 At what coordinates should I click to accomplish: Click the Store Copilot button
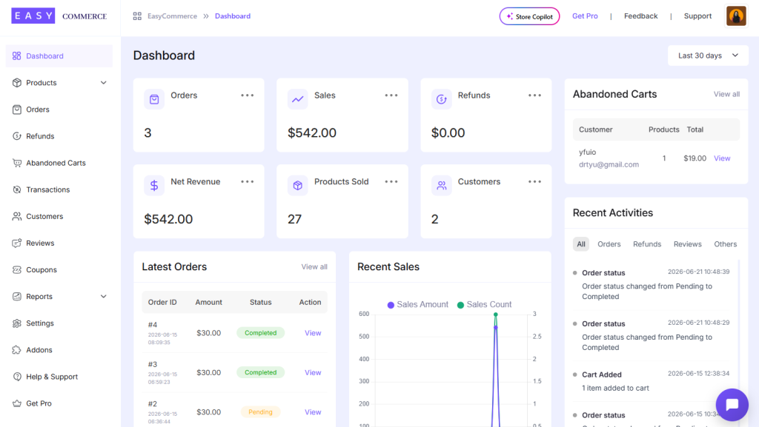[x=529, y=16]
